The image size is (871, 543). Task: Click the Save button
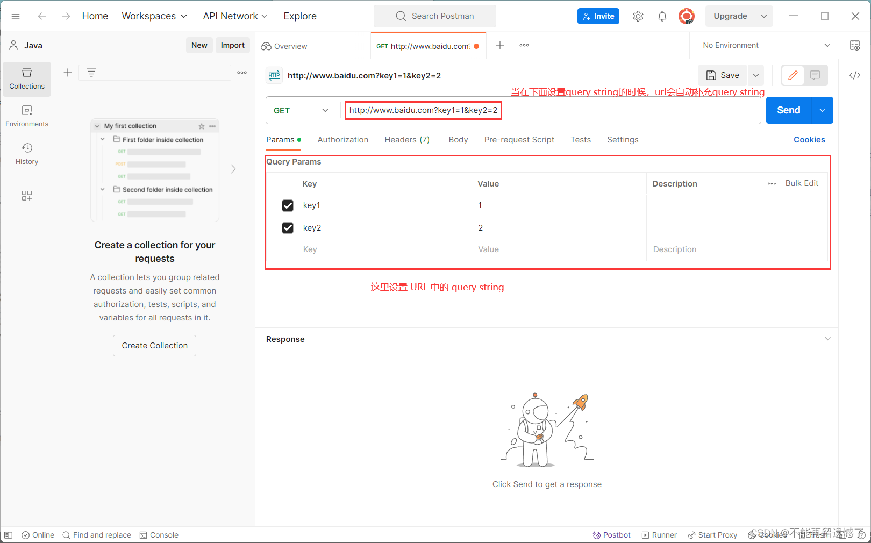click(723, 75)
